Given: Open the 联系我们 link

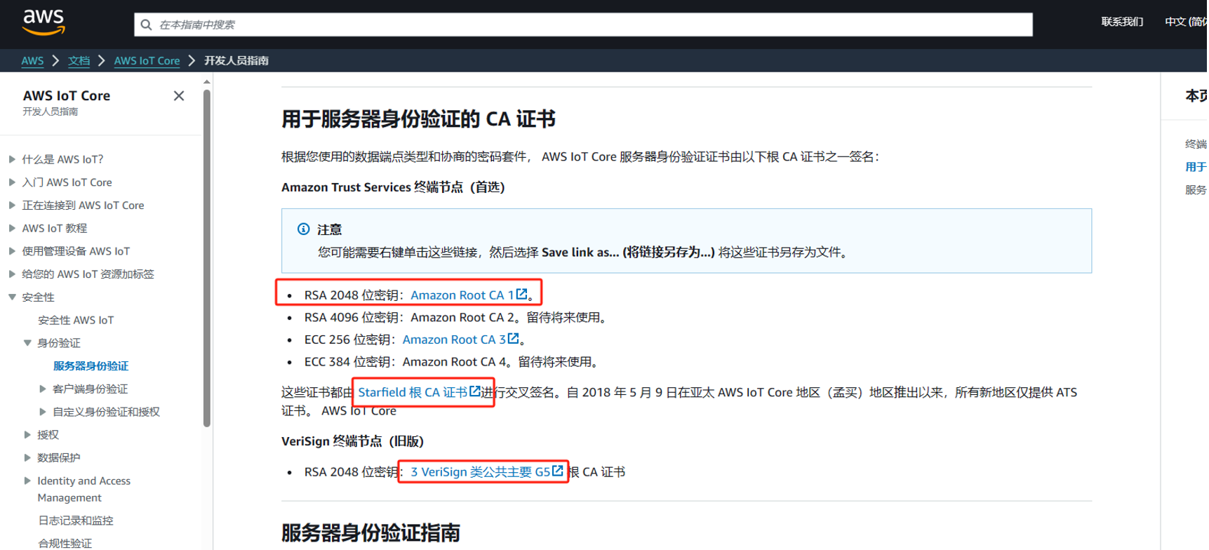Looking at the screenshot, I should 1121,22.
